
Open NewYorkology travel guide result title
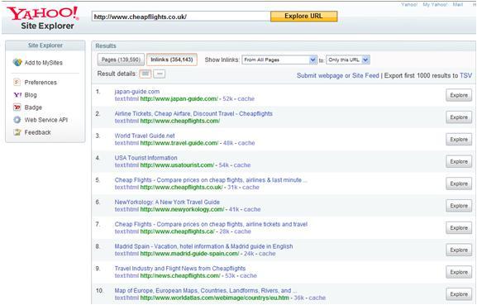pyautogui.click(x=167, y=202)
